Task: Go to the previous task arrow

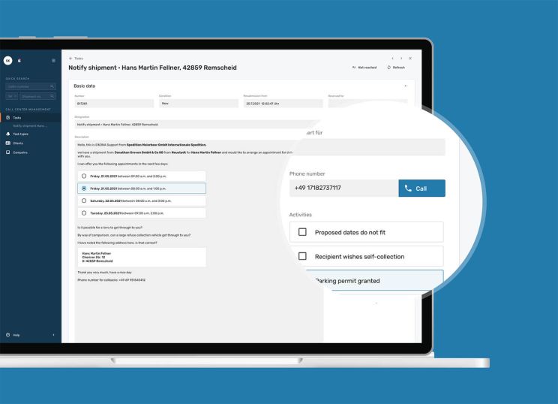Action: (x=392, y=58)
